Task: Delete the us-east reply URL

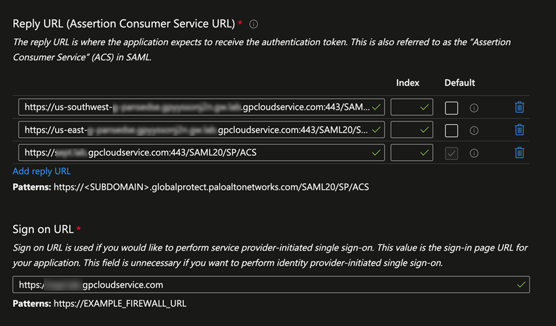Action: click(519, 130)
